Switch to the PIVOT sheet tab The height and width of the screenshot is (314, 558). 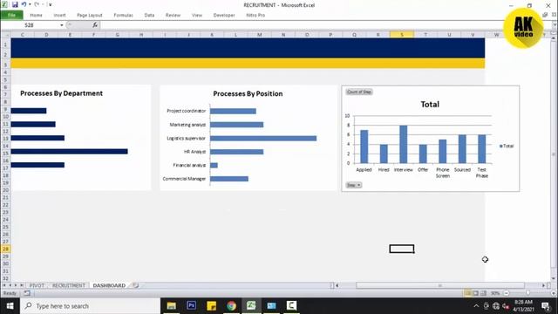(x=37, y=285)
